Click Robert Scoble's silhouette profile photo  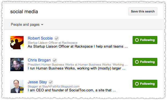click(17, 43)
